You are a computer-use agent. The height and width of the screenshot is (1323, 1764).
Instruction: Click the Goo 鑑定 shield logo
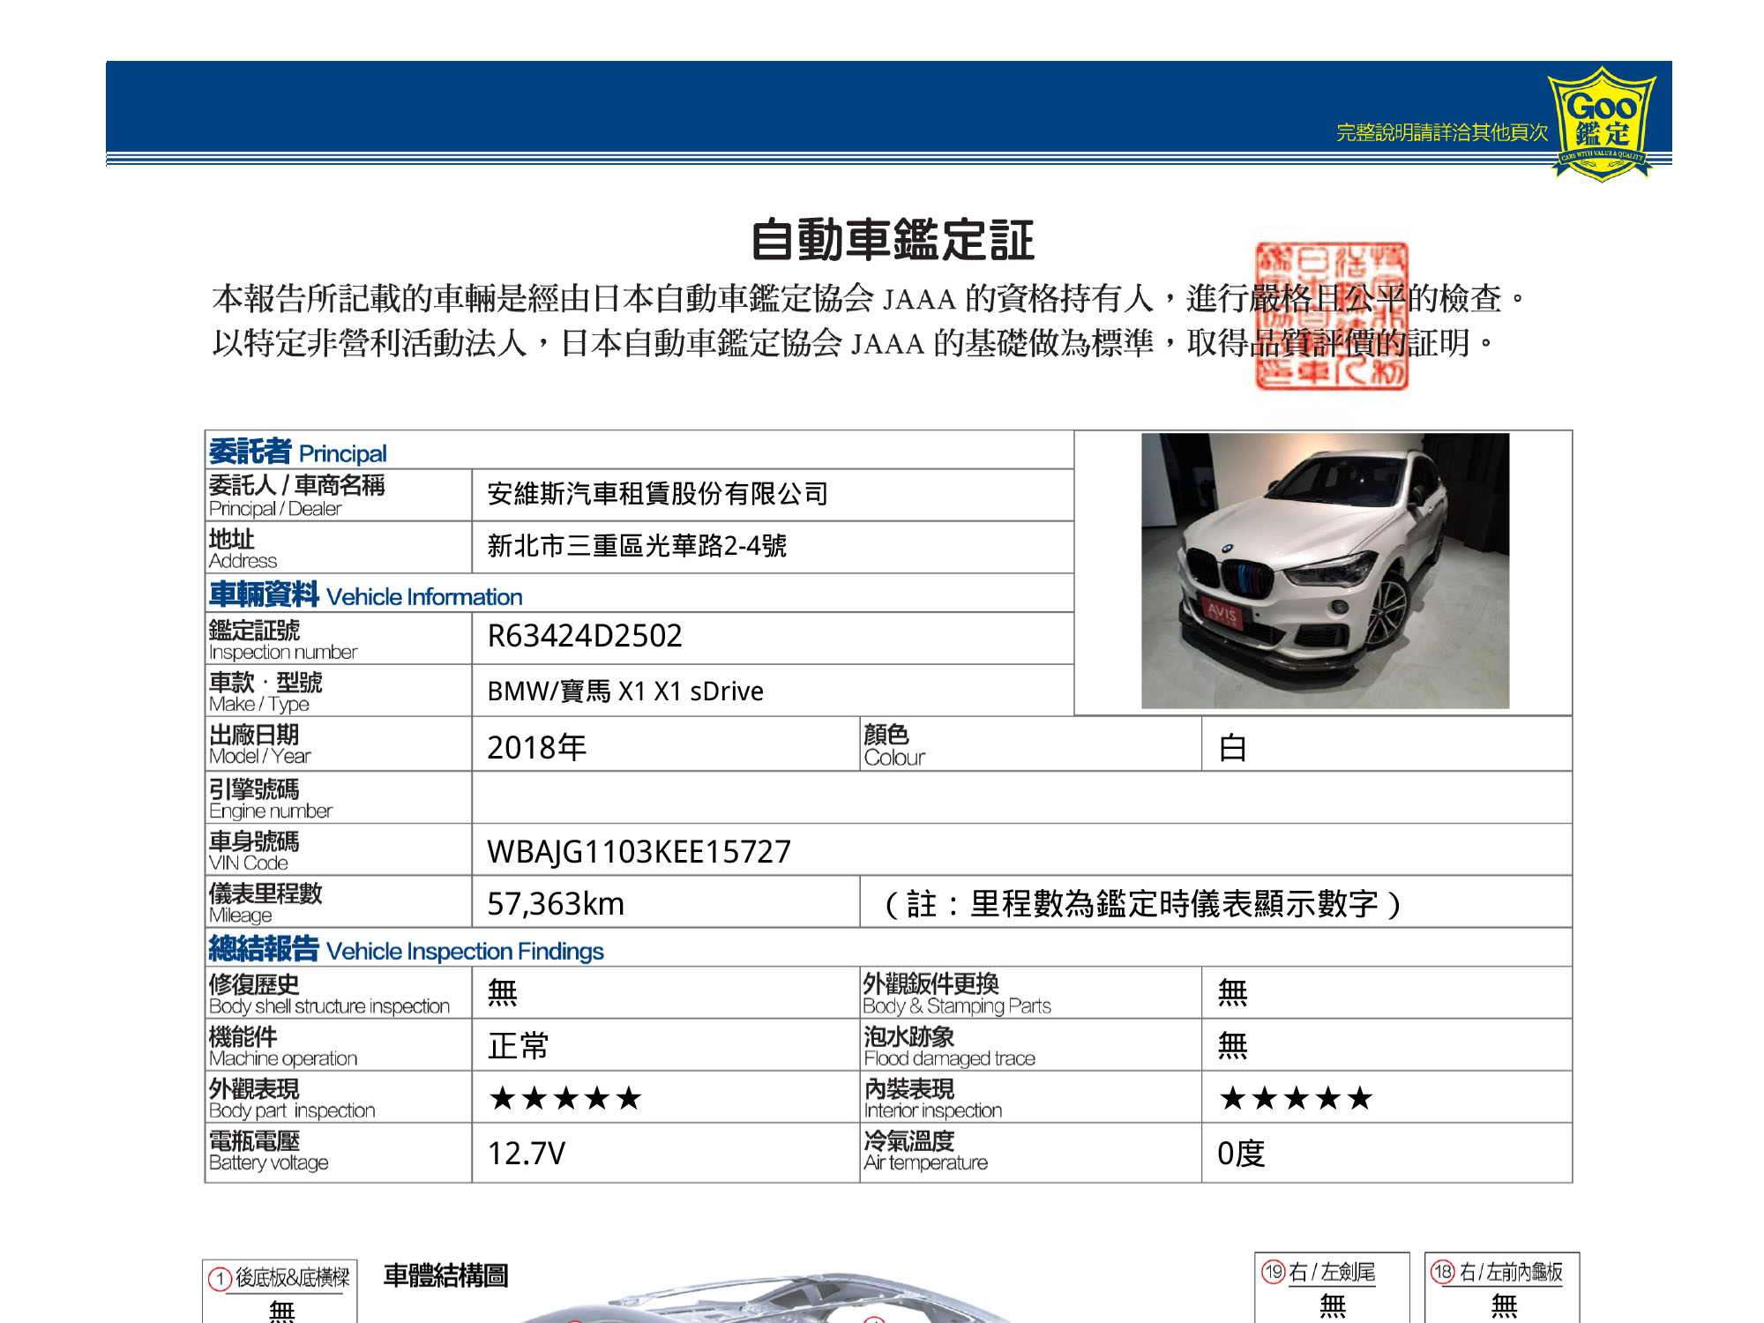pos(1602,124)
